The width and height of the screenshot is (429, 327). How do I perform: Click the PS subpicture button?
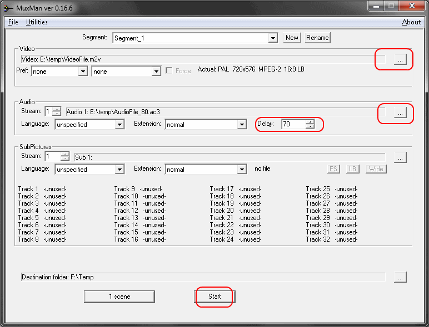pos(333,169)
